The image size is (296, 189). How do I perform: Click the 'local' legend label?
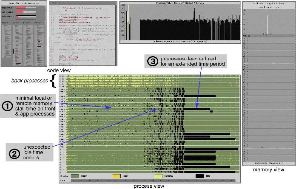[x=125, y=176]
